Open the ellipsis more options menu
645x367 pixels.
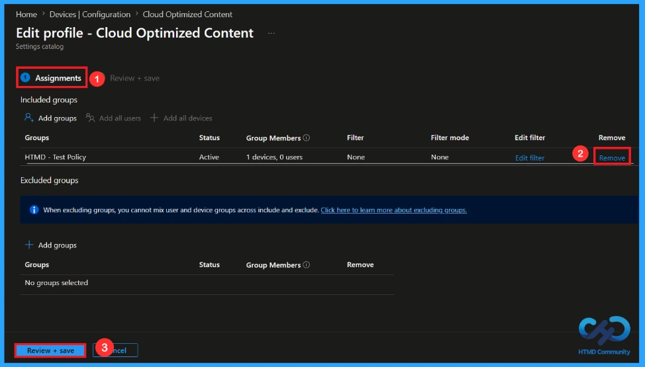[271, 33]
